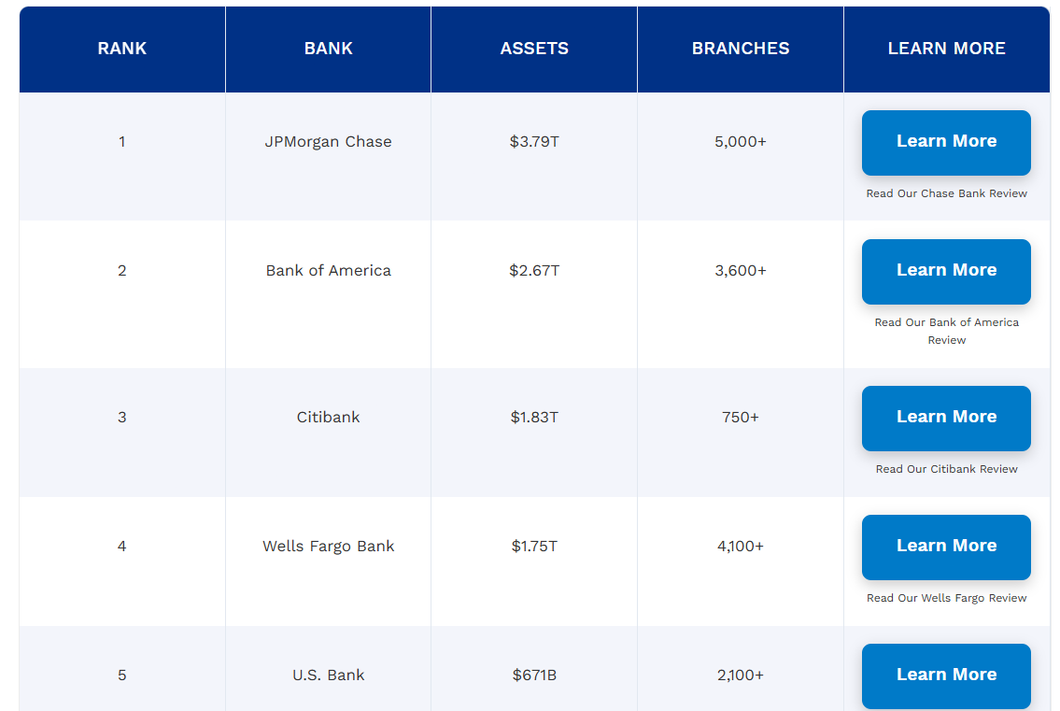This screenshot has width=1060, height=711.
Task: Click the JPMorgan Chase bank name
Action: coord(328,142)
